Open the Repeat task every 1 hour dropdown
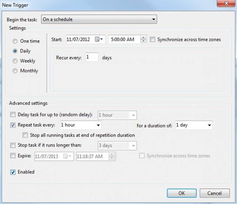The width and height of the screenshot is (237, 204). [81, 125]
